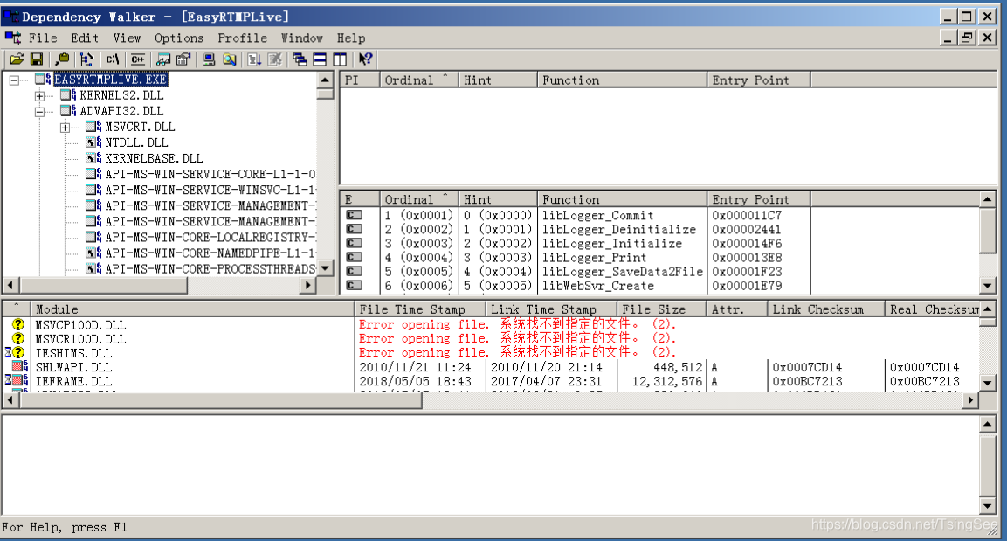
Task: Click tree pane scroll-down arrow
Action: click(x=326, y=268)
